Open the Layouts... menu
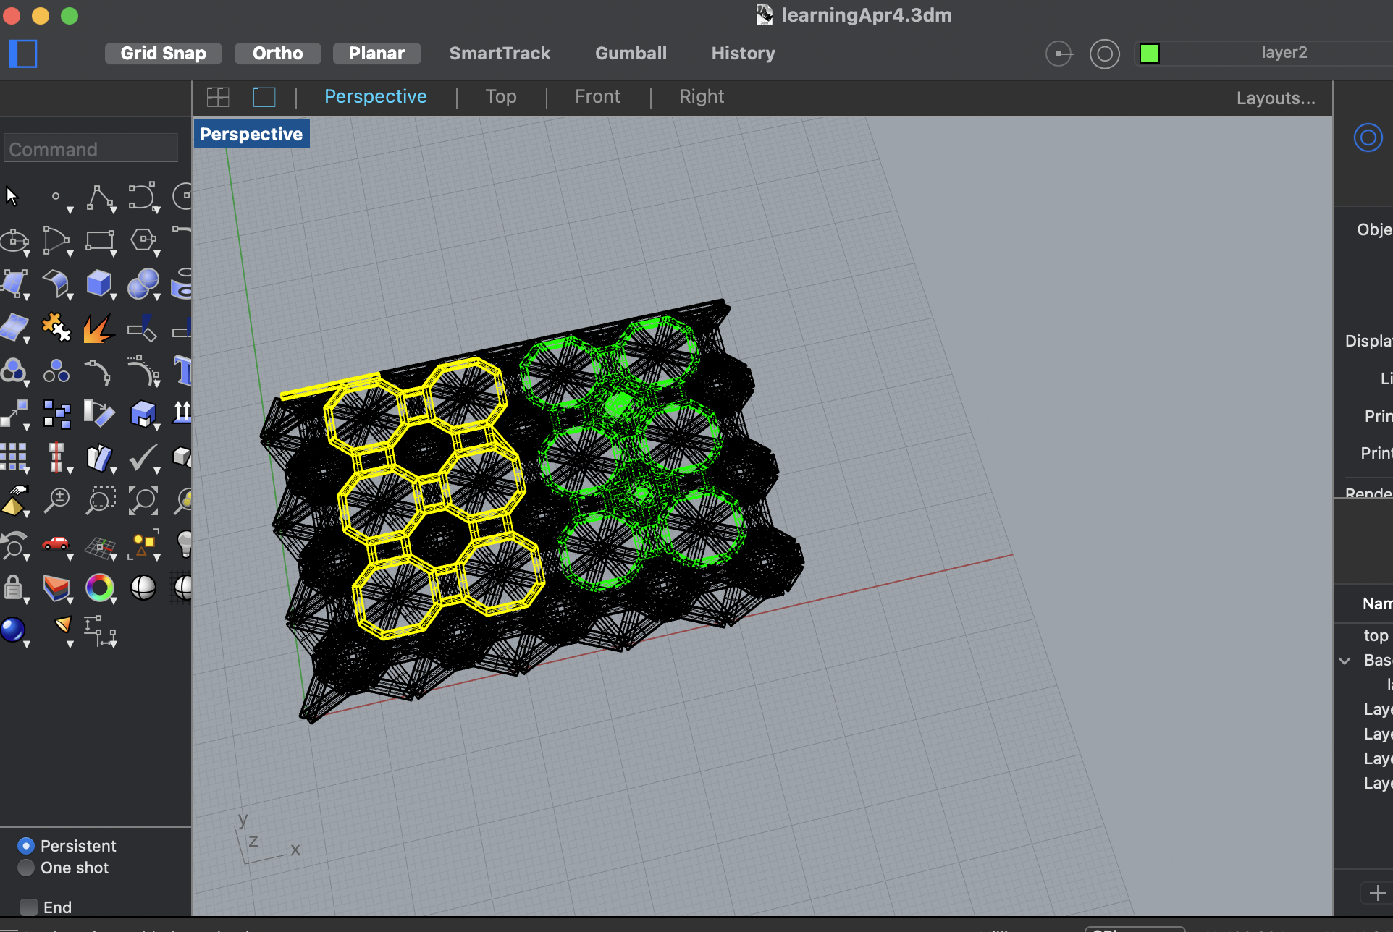The width and height of the screenshot is (1393, 932). [x=1276, y=98]
